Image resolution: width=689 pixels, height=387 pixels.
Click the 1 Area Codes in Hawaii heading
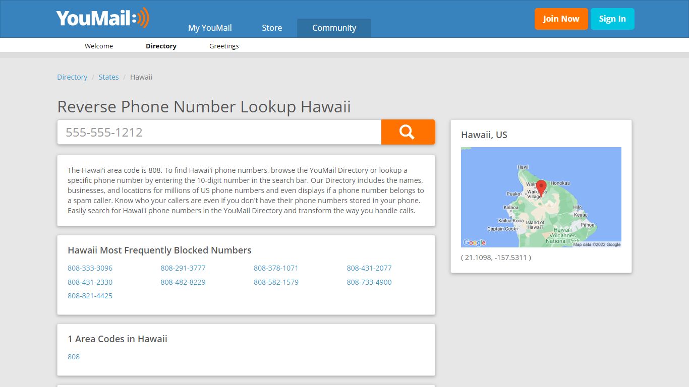click(118, 339)
